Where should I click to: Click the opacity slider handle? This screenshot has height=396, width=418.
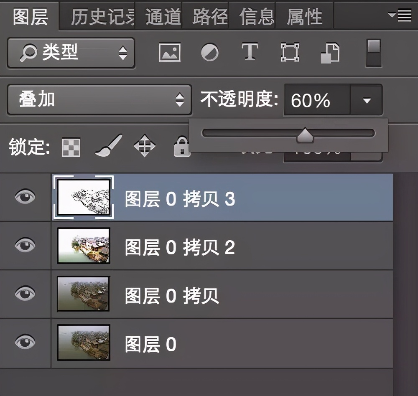tap(305, 135)
